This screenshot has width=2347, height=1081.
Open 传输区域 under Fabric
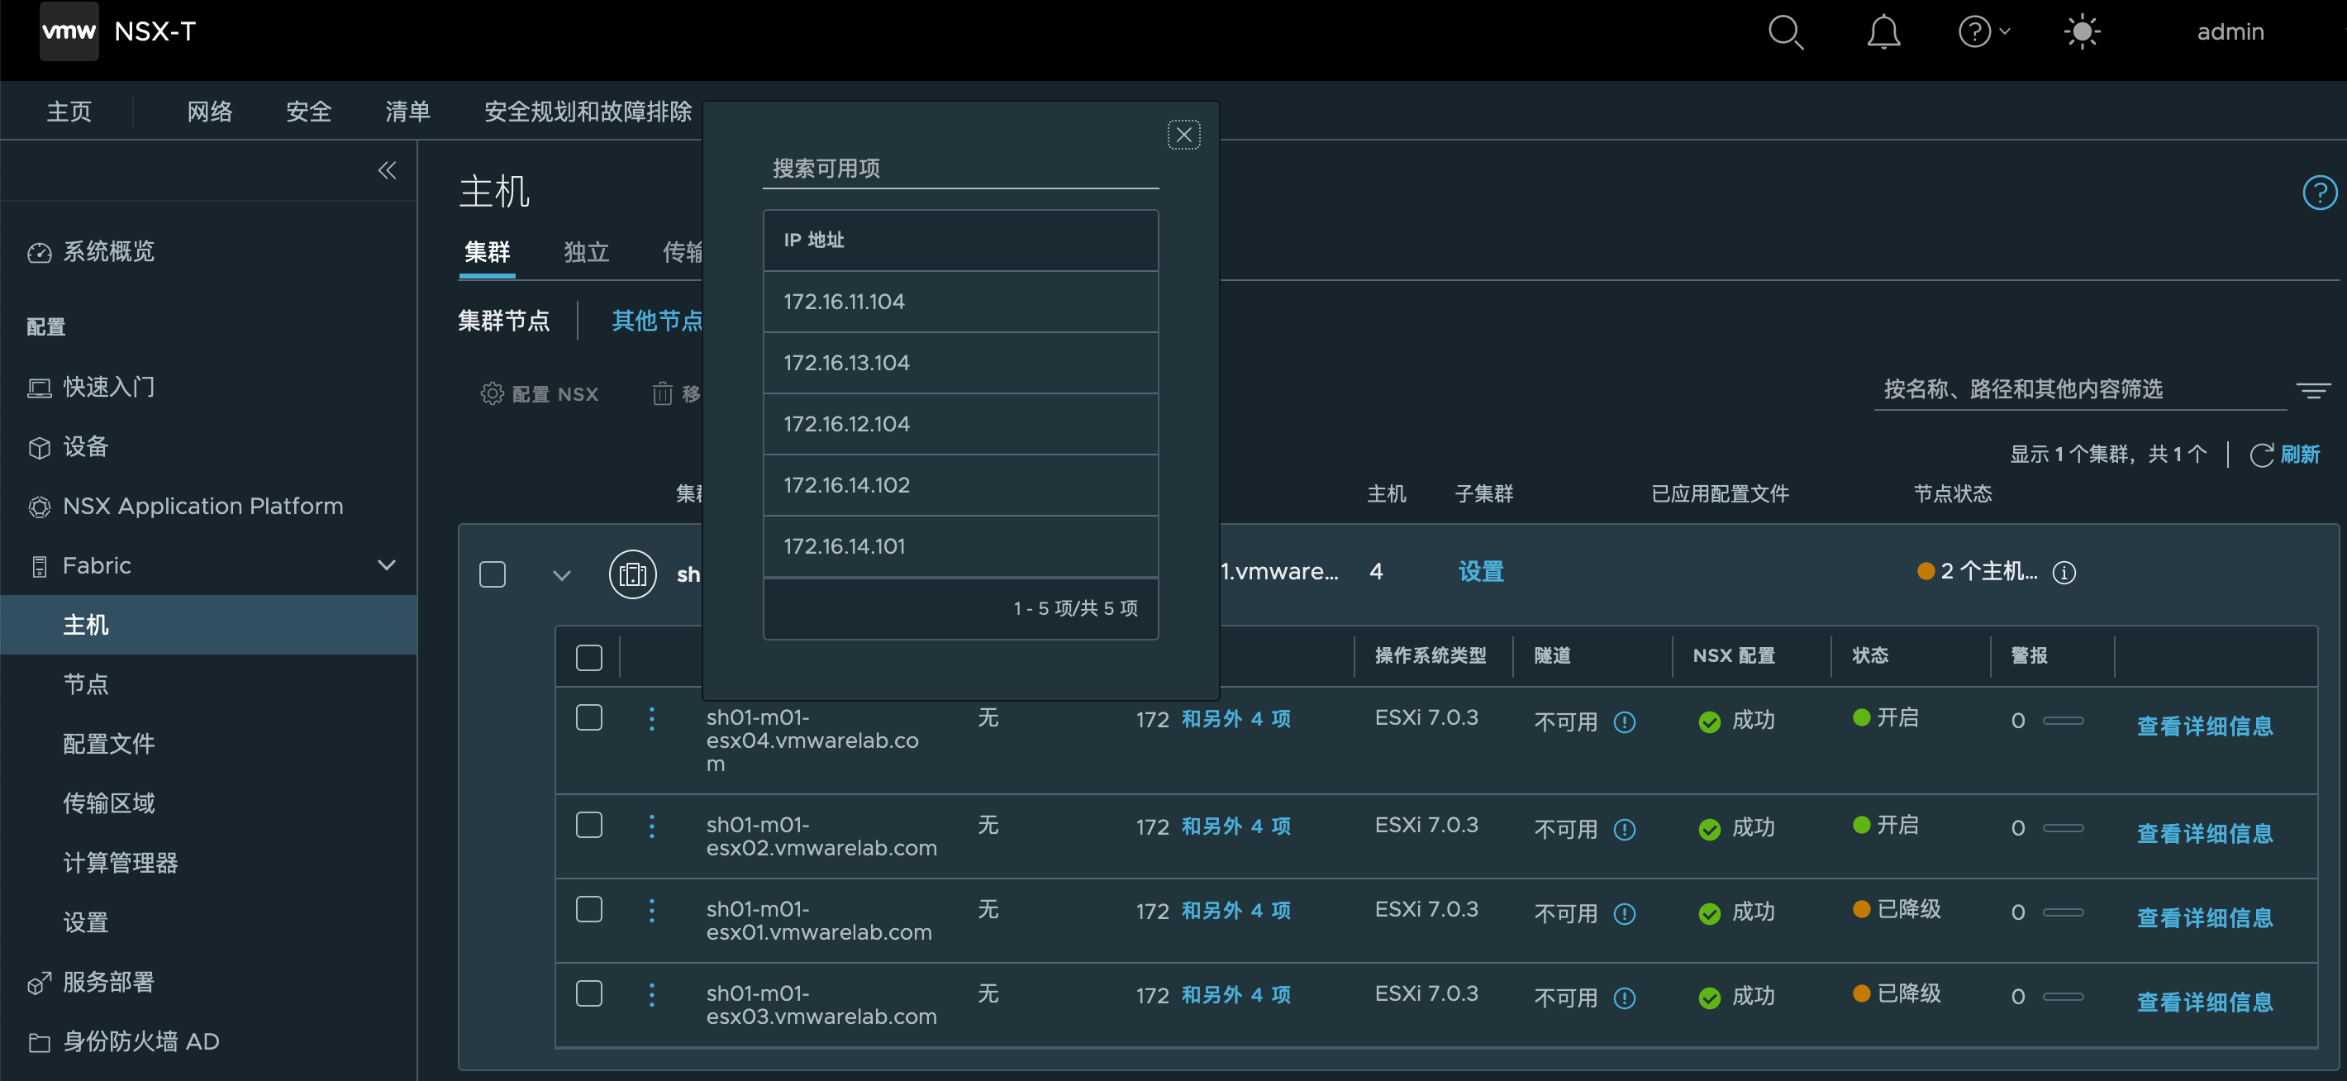tap(108, 803)
